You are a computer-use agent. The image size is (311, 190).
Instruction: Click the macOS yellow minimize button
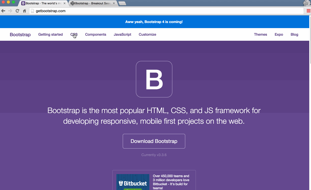pyautogui.click(x=8, y=2)
